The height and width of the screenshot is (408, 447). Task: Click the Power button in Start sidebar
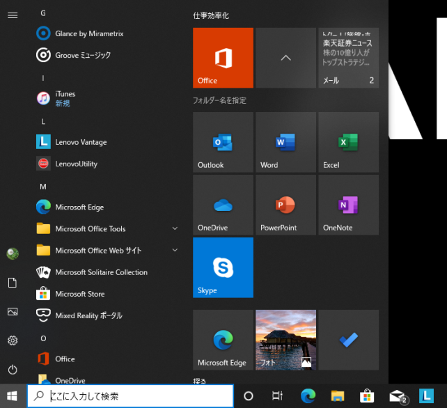pos(13,370)
